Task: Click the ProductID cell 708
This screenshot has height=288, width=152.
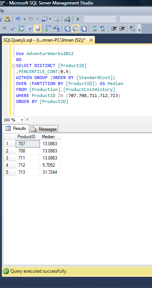Action: (28, 151)
